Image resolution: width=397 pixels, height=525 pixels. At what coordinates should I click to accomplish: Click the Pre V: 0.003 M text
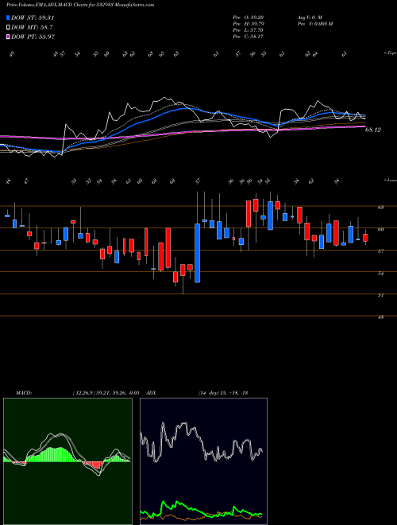[x=314, y=24]
